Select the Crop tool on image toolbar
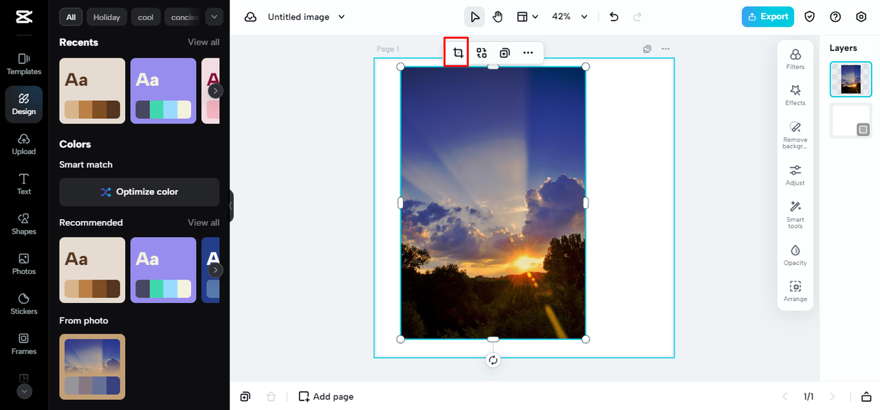Screen dimensions: 880x410 [458, 53]
